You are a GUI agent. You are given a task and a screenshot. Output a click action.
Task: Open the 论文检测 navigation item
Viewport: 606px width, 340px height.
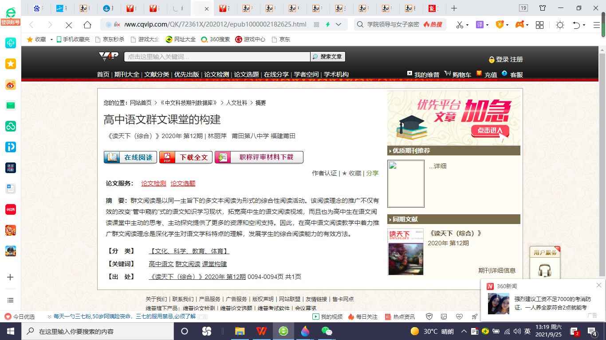click(x=216, y=74)
